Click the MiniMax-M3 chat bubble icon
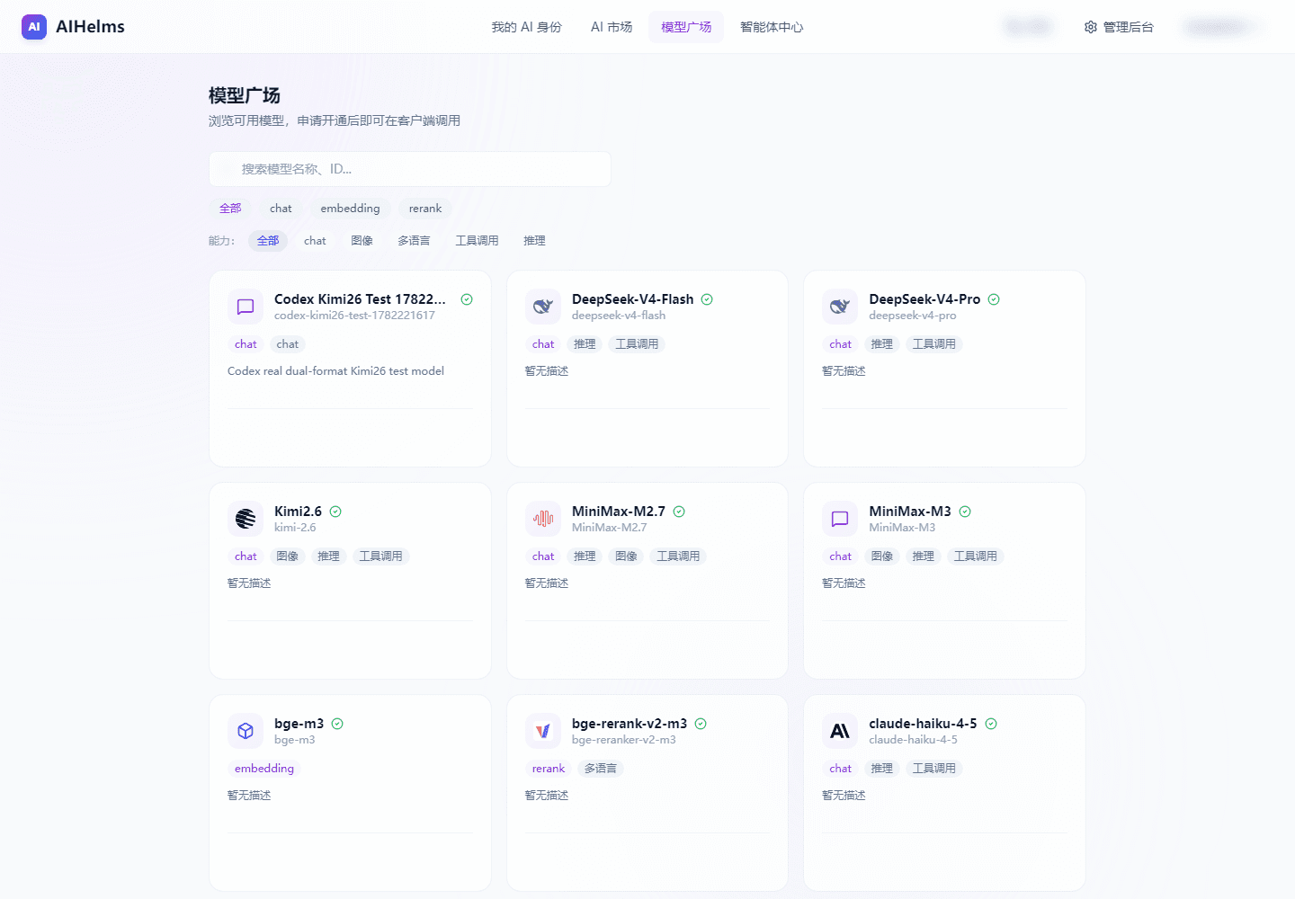This screenshot has height=899, width=1295. tap(840, 519)
